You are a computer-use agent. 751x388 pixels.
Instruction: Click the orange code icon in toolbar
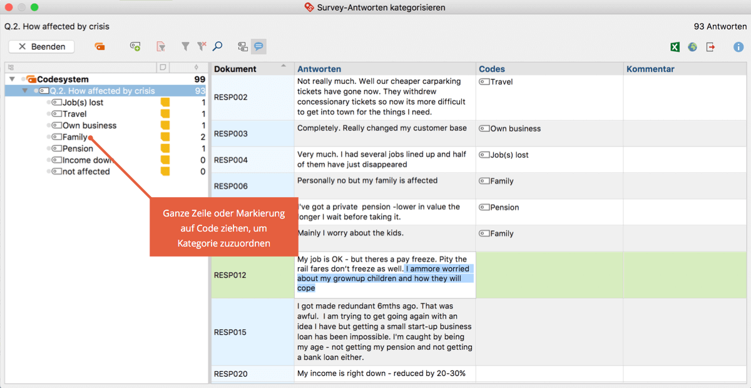(x=100, y=47)
